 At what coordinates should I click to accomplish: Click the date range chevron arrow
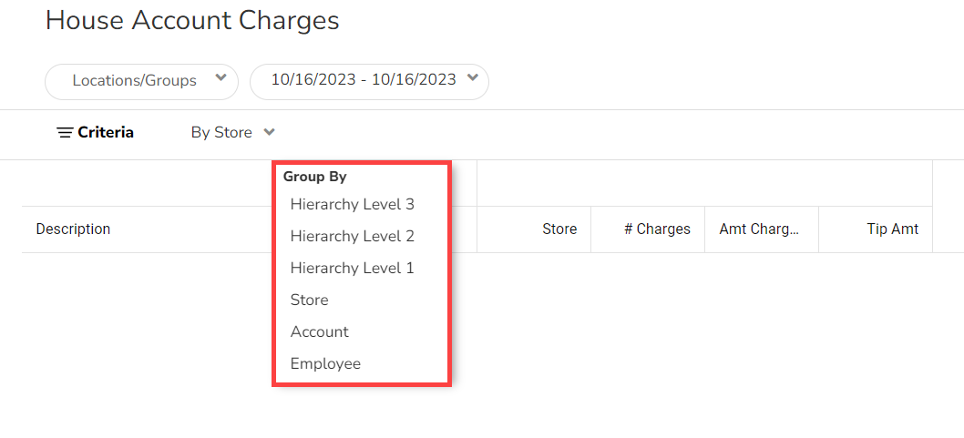[472, 79]
